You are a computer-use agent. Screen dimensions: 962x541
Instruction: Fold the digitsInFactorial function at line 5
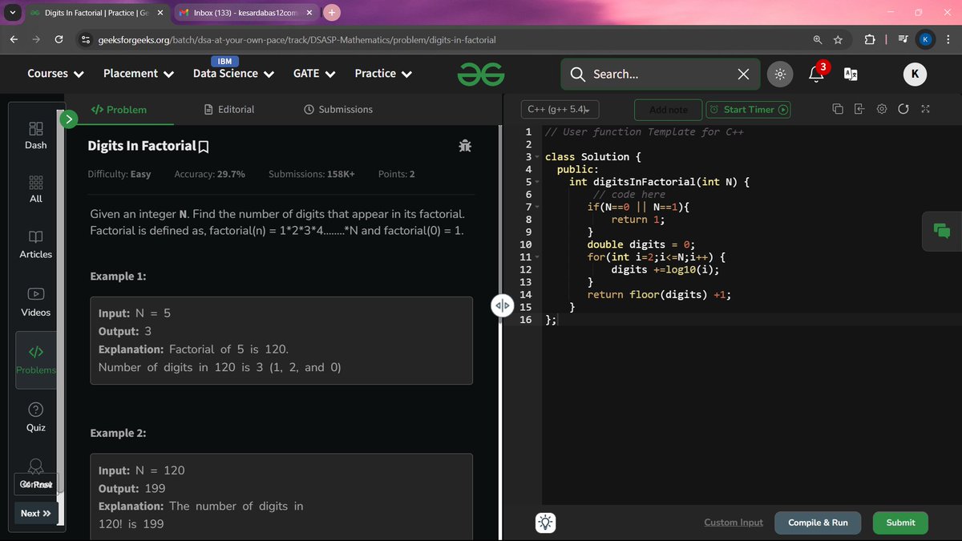pyautogui.click(x=538, y=182)
